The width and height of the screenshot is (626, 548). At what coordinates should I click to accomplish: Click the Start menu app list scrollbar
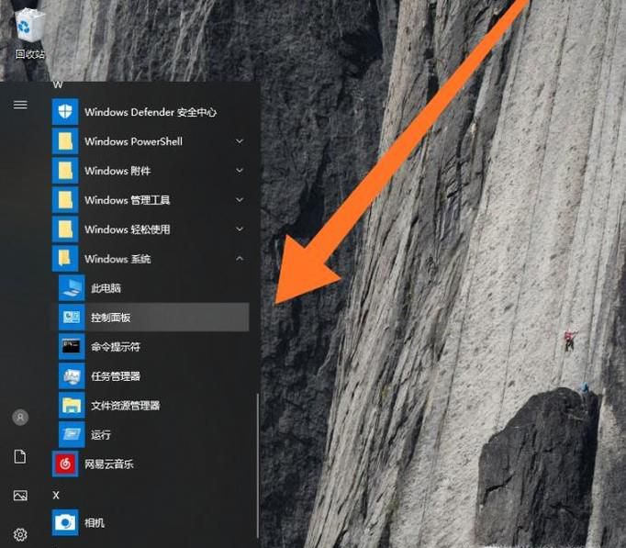click(x=258, y=465)
